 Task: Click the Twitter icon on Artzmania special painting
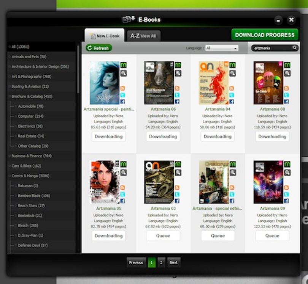[x=122, y=95]
